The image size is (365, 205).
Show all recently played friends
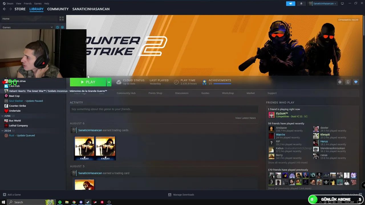pos(288,163)
